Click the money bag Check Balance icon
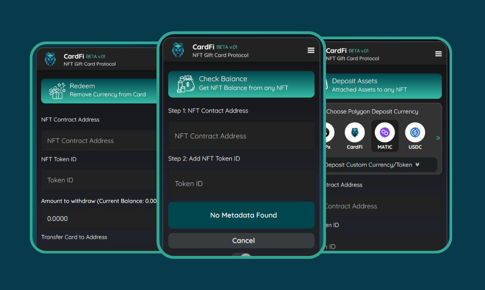The image size is (485, 290). coord(186,84)
